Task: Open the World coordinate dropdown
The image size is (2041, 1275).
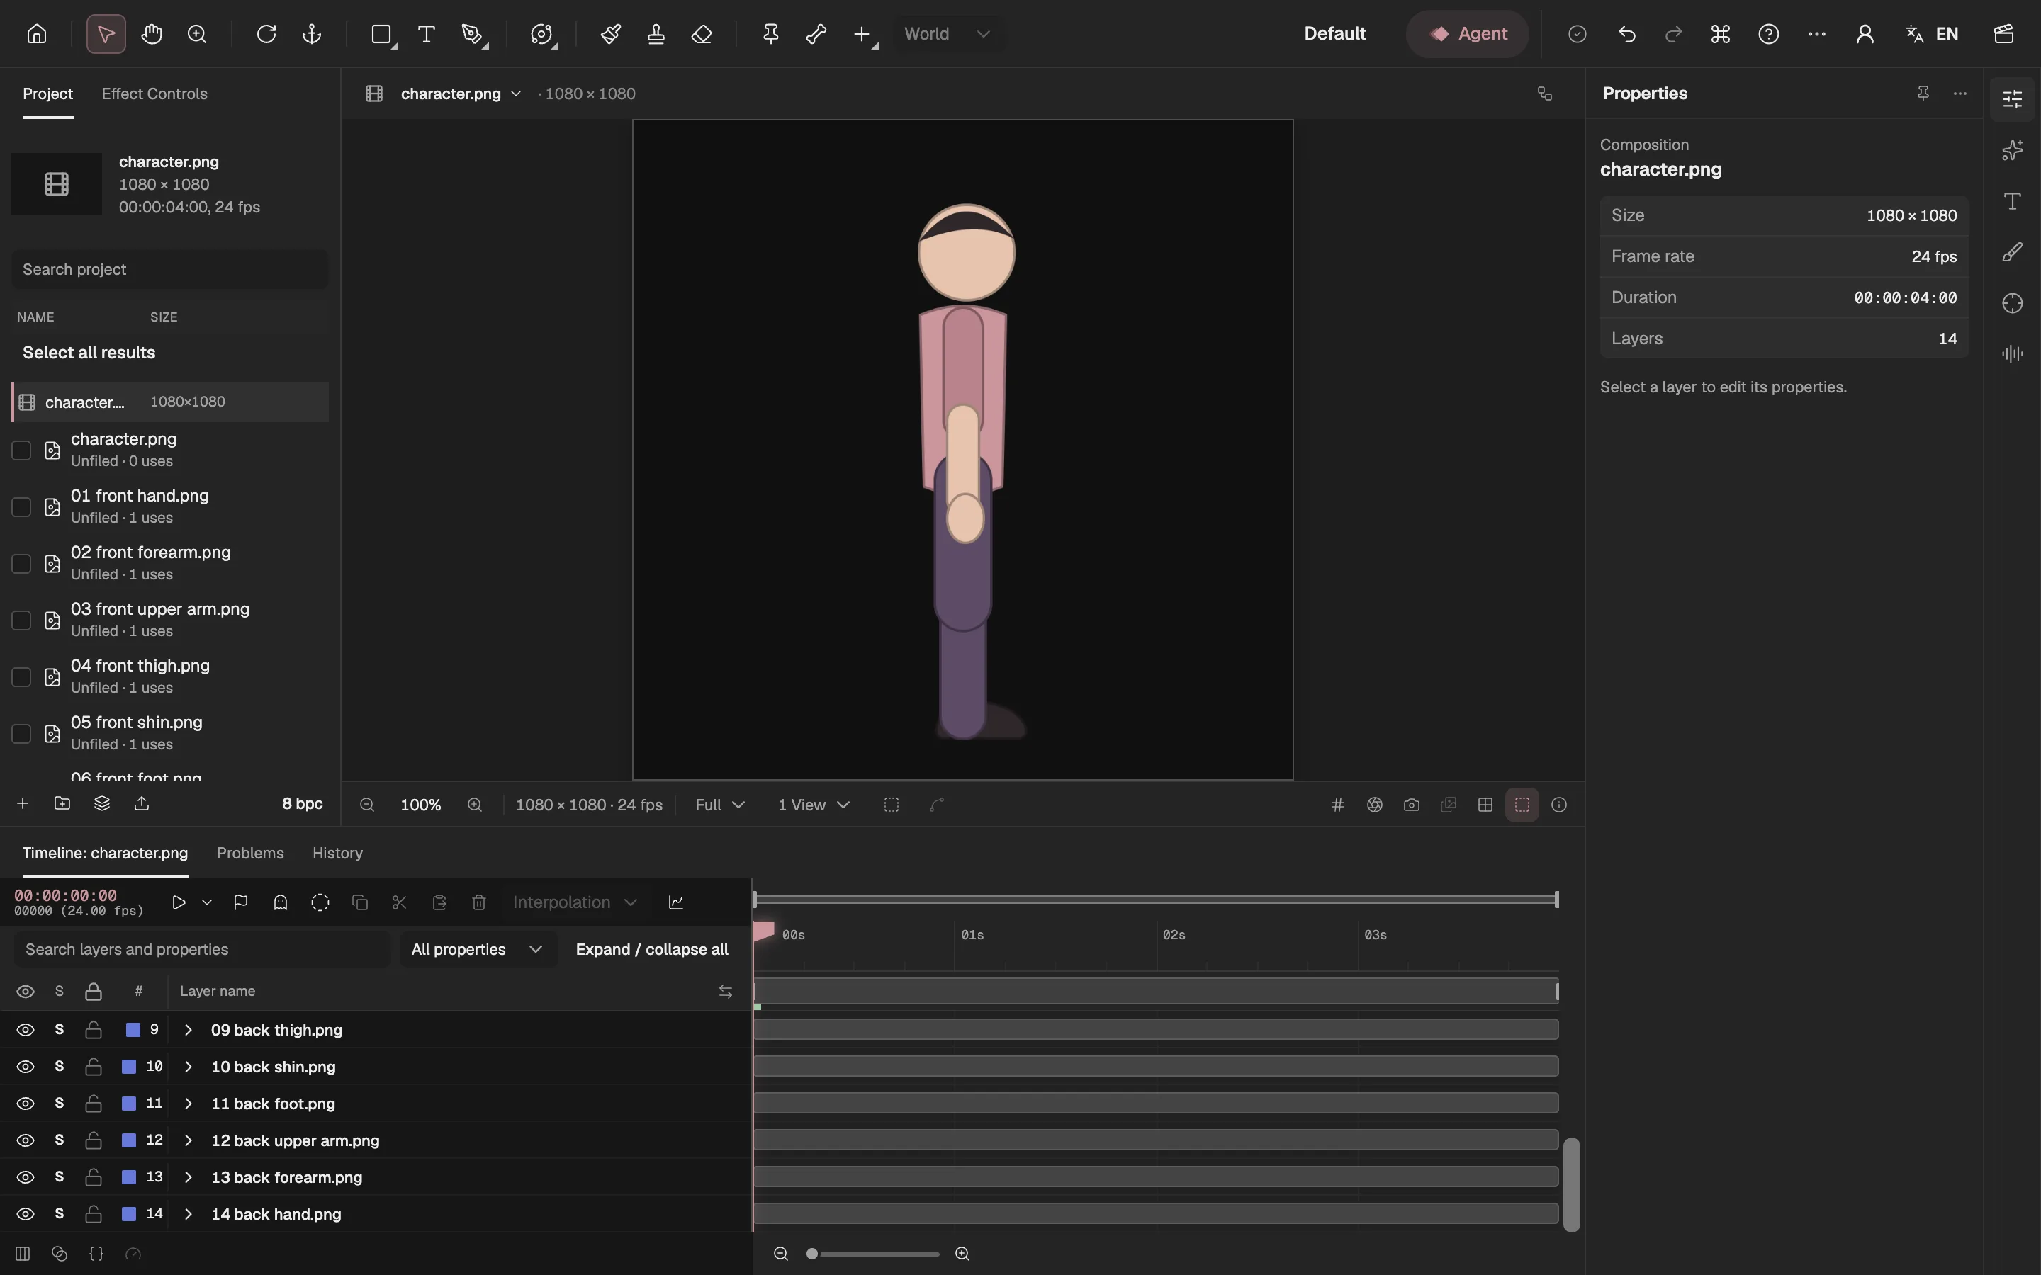Action: tap(949, 34)
